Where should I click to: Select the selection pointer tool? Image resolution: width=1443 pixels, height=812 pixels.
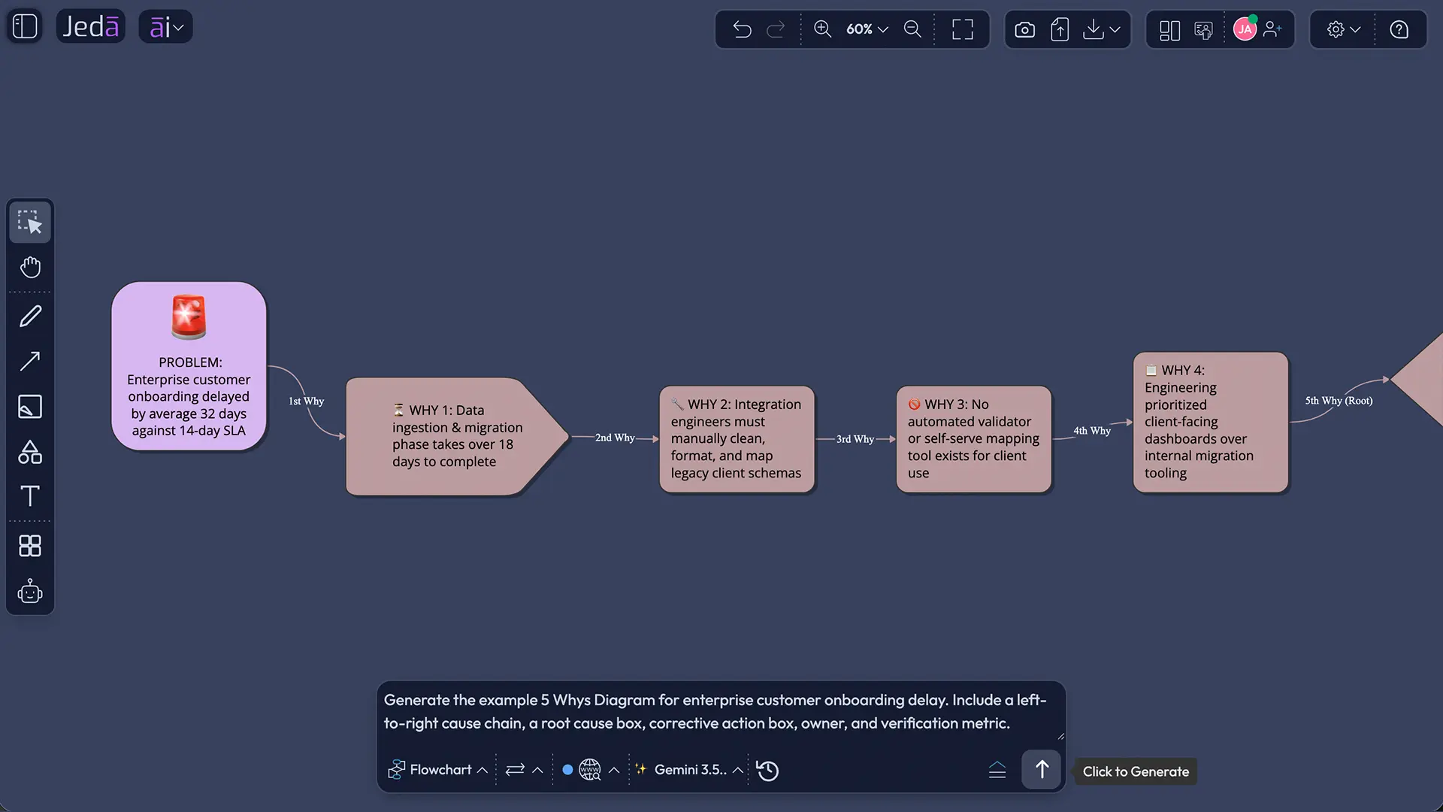[30, 222]
